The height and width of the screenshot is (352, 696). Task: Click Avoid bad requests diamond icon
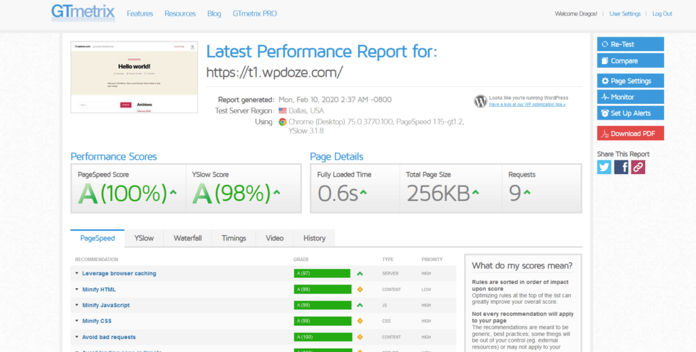click(360, 337)
